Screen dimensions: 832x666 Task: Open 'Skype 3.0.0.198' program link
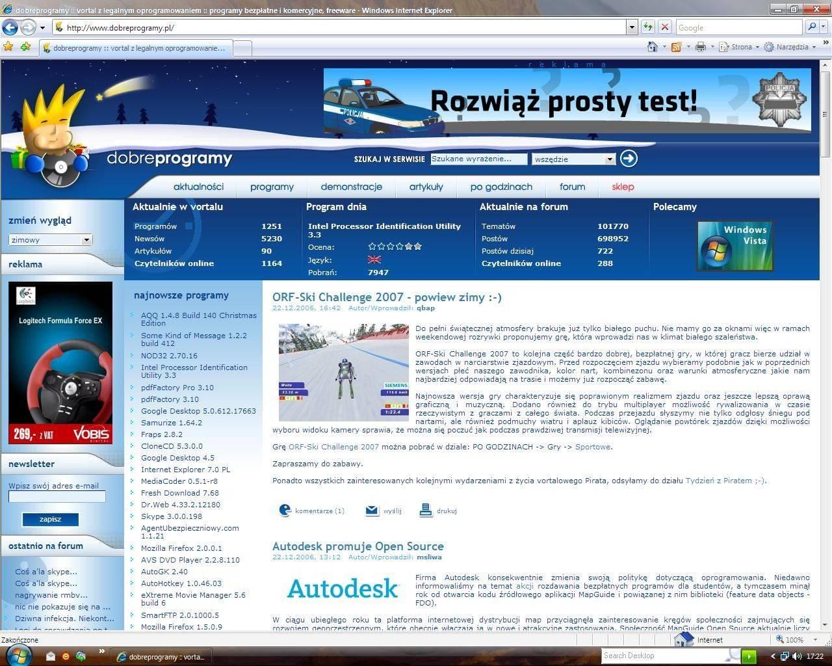click(x=172, y=516)
